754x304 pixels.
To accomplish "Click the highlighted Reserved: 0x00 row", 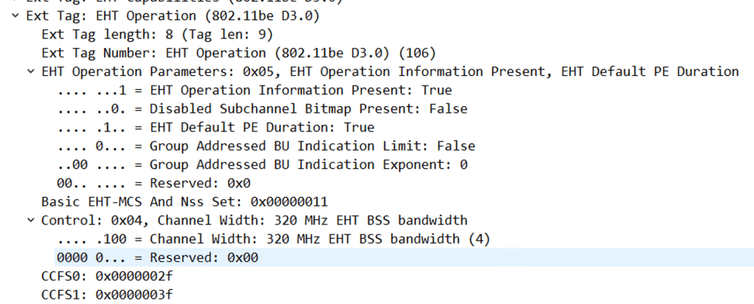I will point(157,258).
